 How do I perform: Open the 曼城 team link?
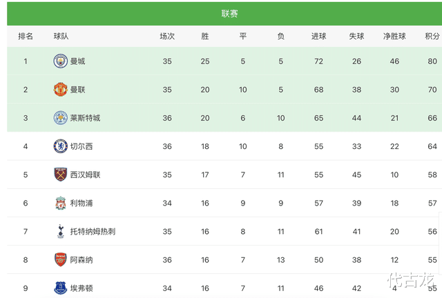pos(77,61)
